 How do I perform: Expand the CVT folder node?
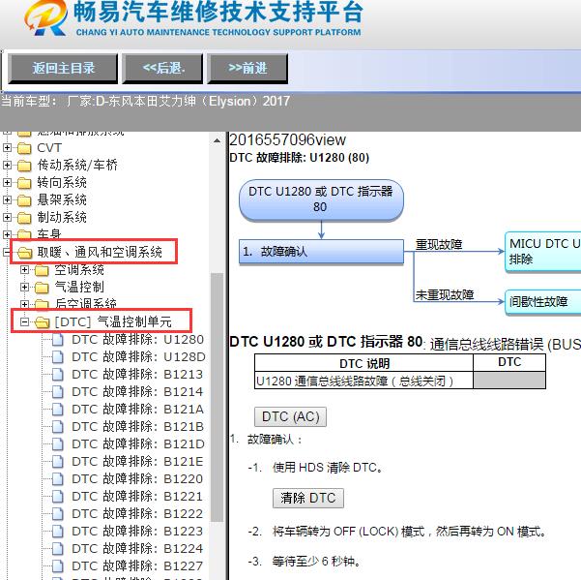coord(7,148)
